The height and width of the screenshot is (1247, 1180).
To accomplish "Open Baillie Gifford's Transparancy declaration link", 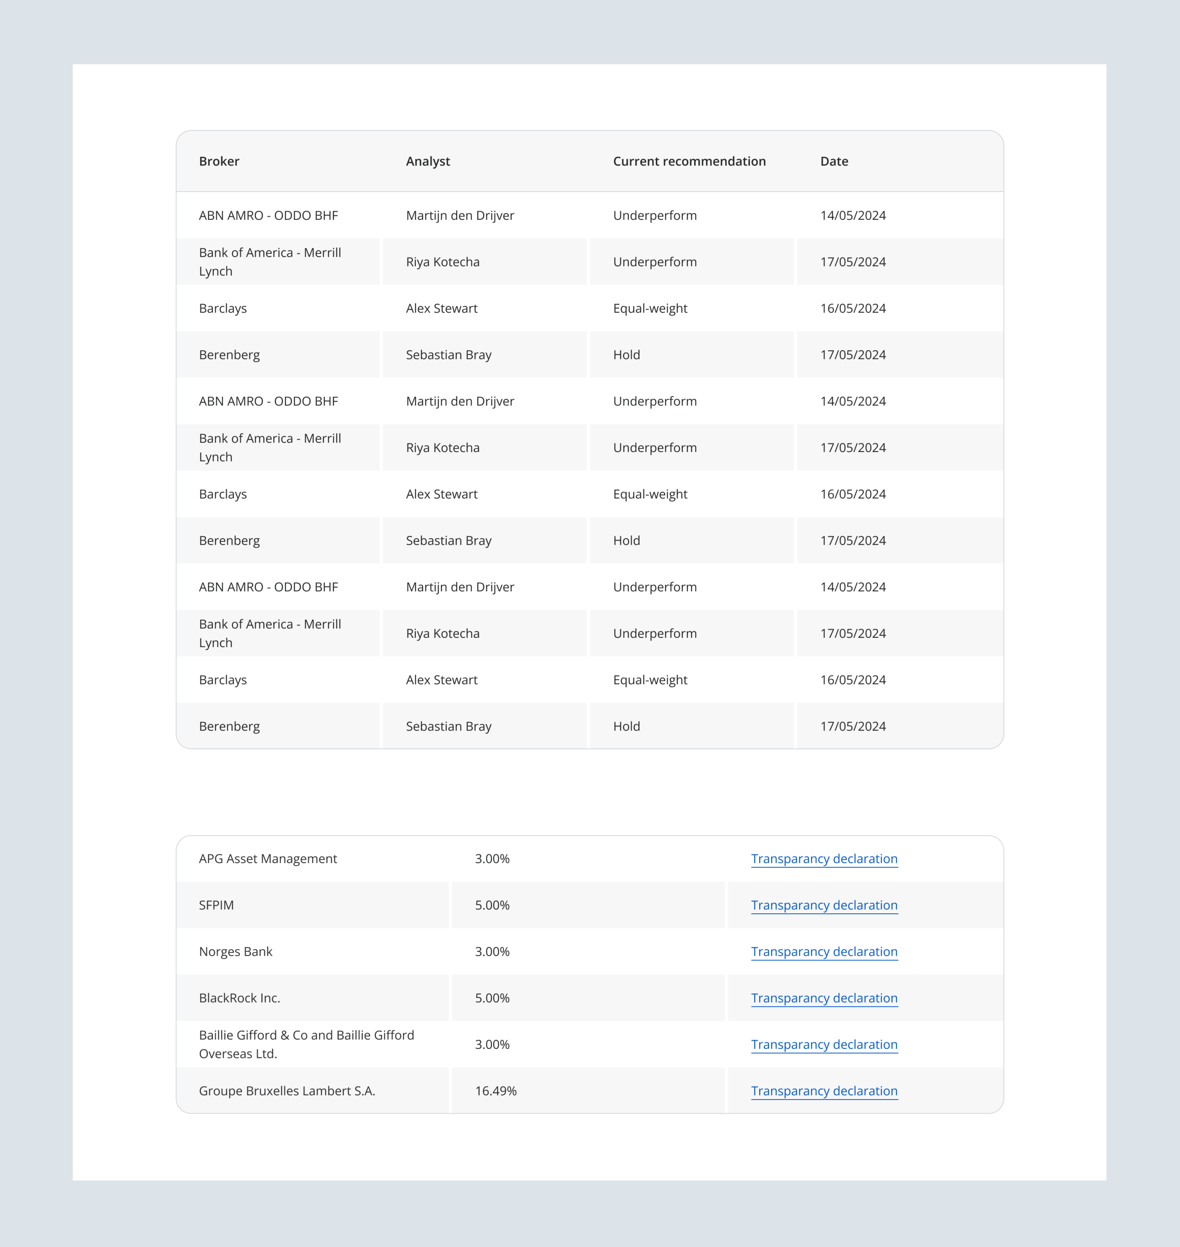I will tap(824, 1045).
